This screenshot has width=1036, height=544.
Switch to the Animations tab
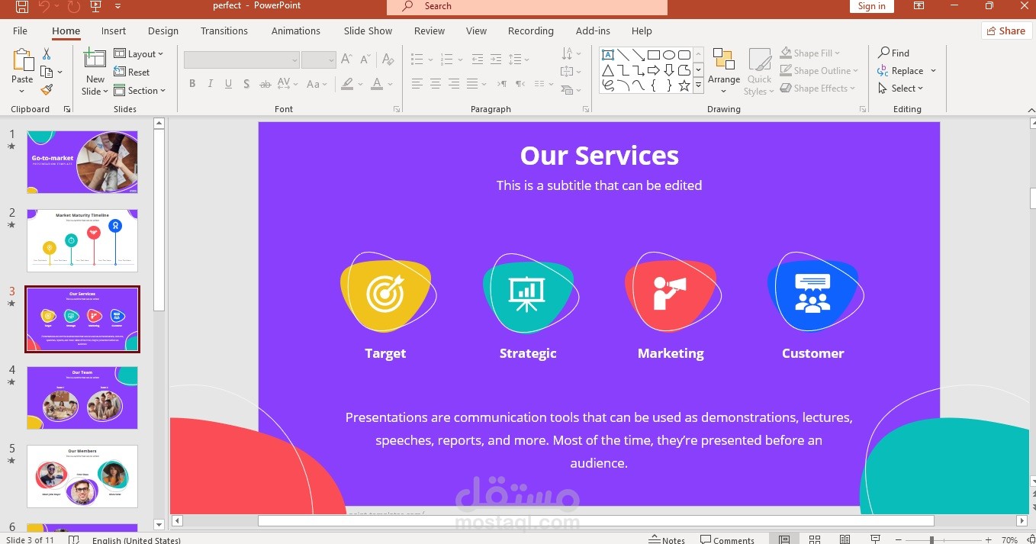coord(296,31)
